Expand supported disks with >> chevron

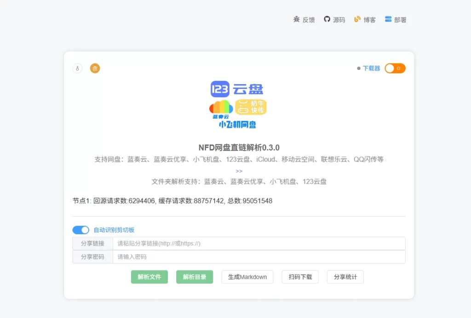click(239, 171)
